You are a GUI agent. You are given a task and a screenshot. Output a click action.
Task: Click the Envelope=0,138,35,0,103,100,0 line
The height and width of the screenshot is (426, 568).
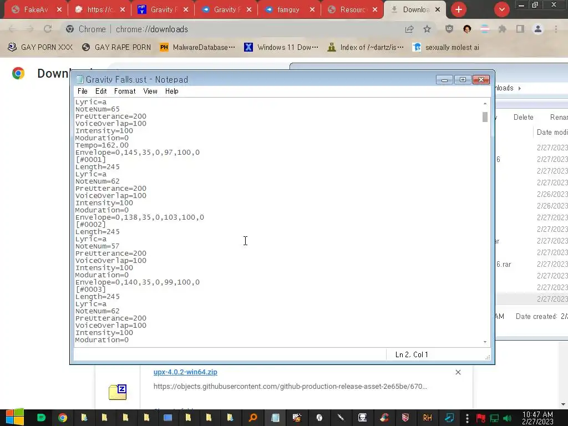point(139,217)
